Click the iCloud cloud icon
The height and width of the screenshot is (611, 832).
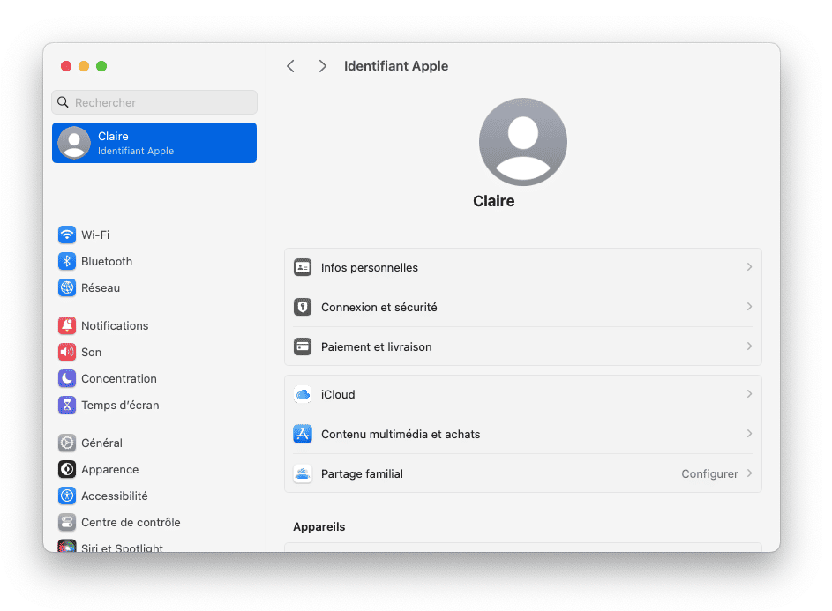click(303, 395)
